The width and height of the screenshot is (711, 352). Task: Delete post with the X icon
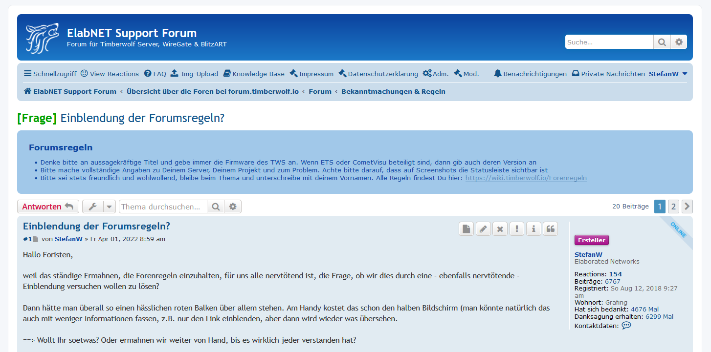pyautogui.click(x=499, y=228)
